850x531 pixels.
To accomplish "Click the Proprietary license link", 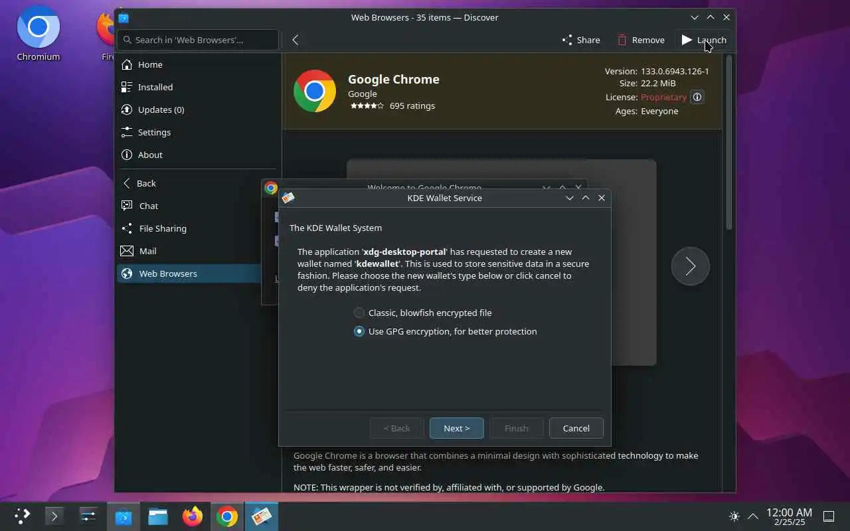I will click(663, 97).
